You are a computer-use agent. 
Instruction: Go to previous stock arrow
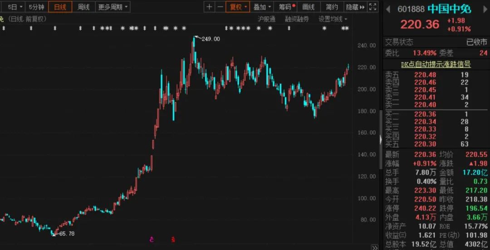[388, 9]
